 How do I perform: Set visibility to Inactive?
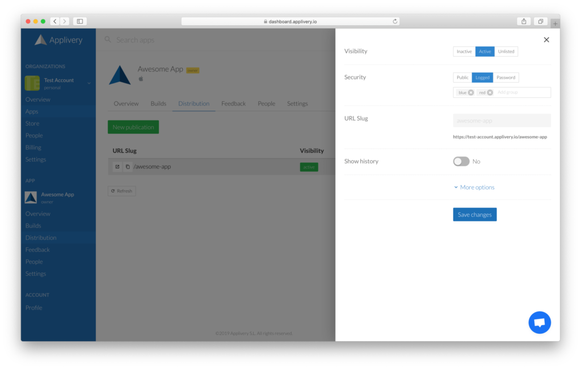coord(464,52)
